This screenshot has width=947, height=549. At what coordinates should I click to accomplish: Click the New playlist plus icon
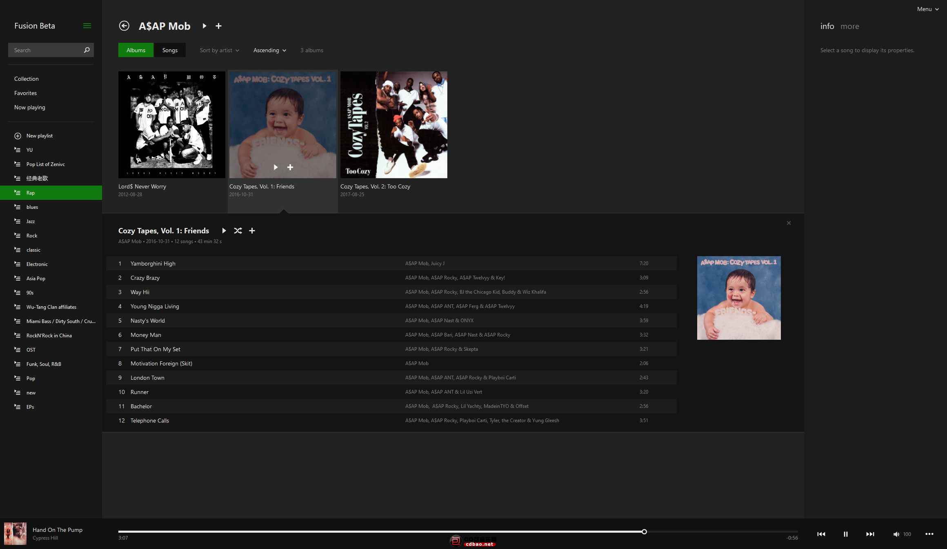pos(18,136)
